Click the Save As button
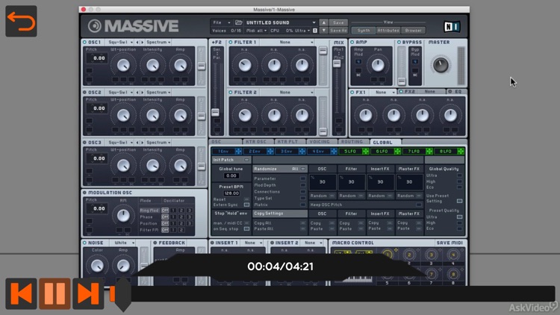Screen dimensions: 560x315 pyautogui.click(x=338, y=31)
